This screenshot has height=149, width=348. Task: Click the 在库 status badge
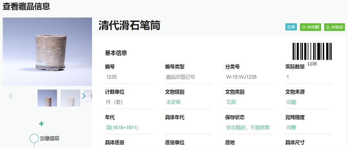pyautogui.click(x=291, y=27)
